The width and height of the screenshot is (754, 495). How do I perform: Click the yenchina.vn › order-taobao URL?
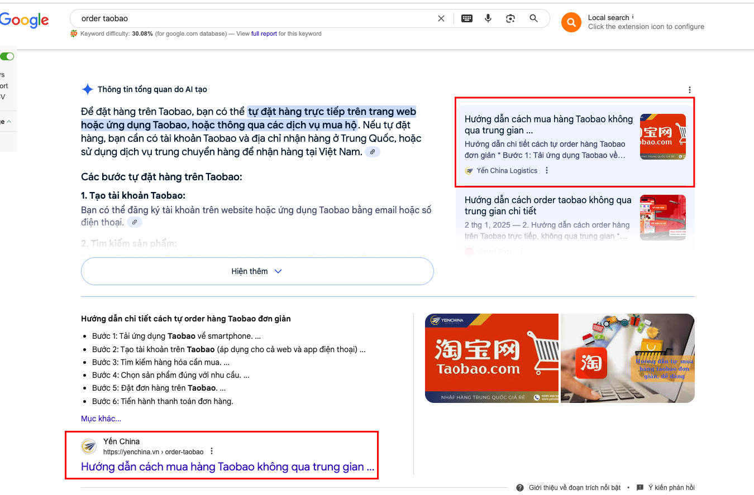(x=153, y=451)
